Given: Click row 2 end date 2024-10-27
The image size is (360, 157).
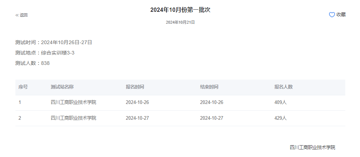Looking at the screenshot, I should point(211,118).
